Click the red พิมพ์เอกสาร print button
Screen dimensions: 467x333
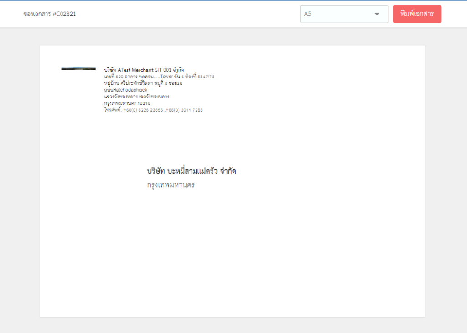pos(417,14)
